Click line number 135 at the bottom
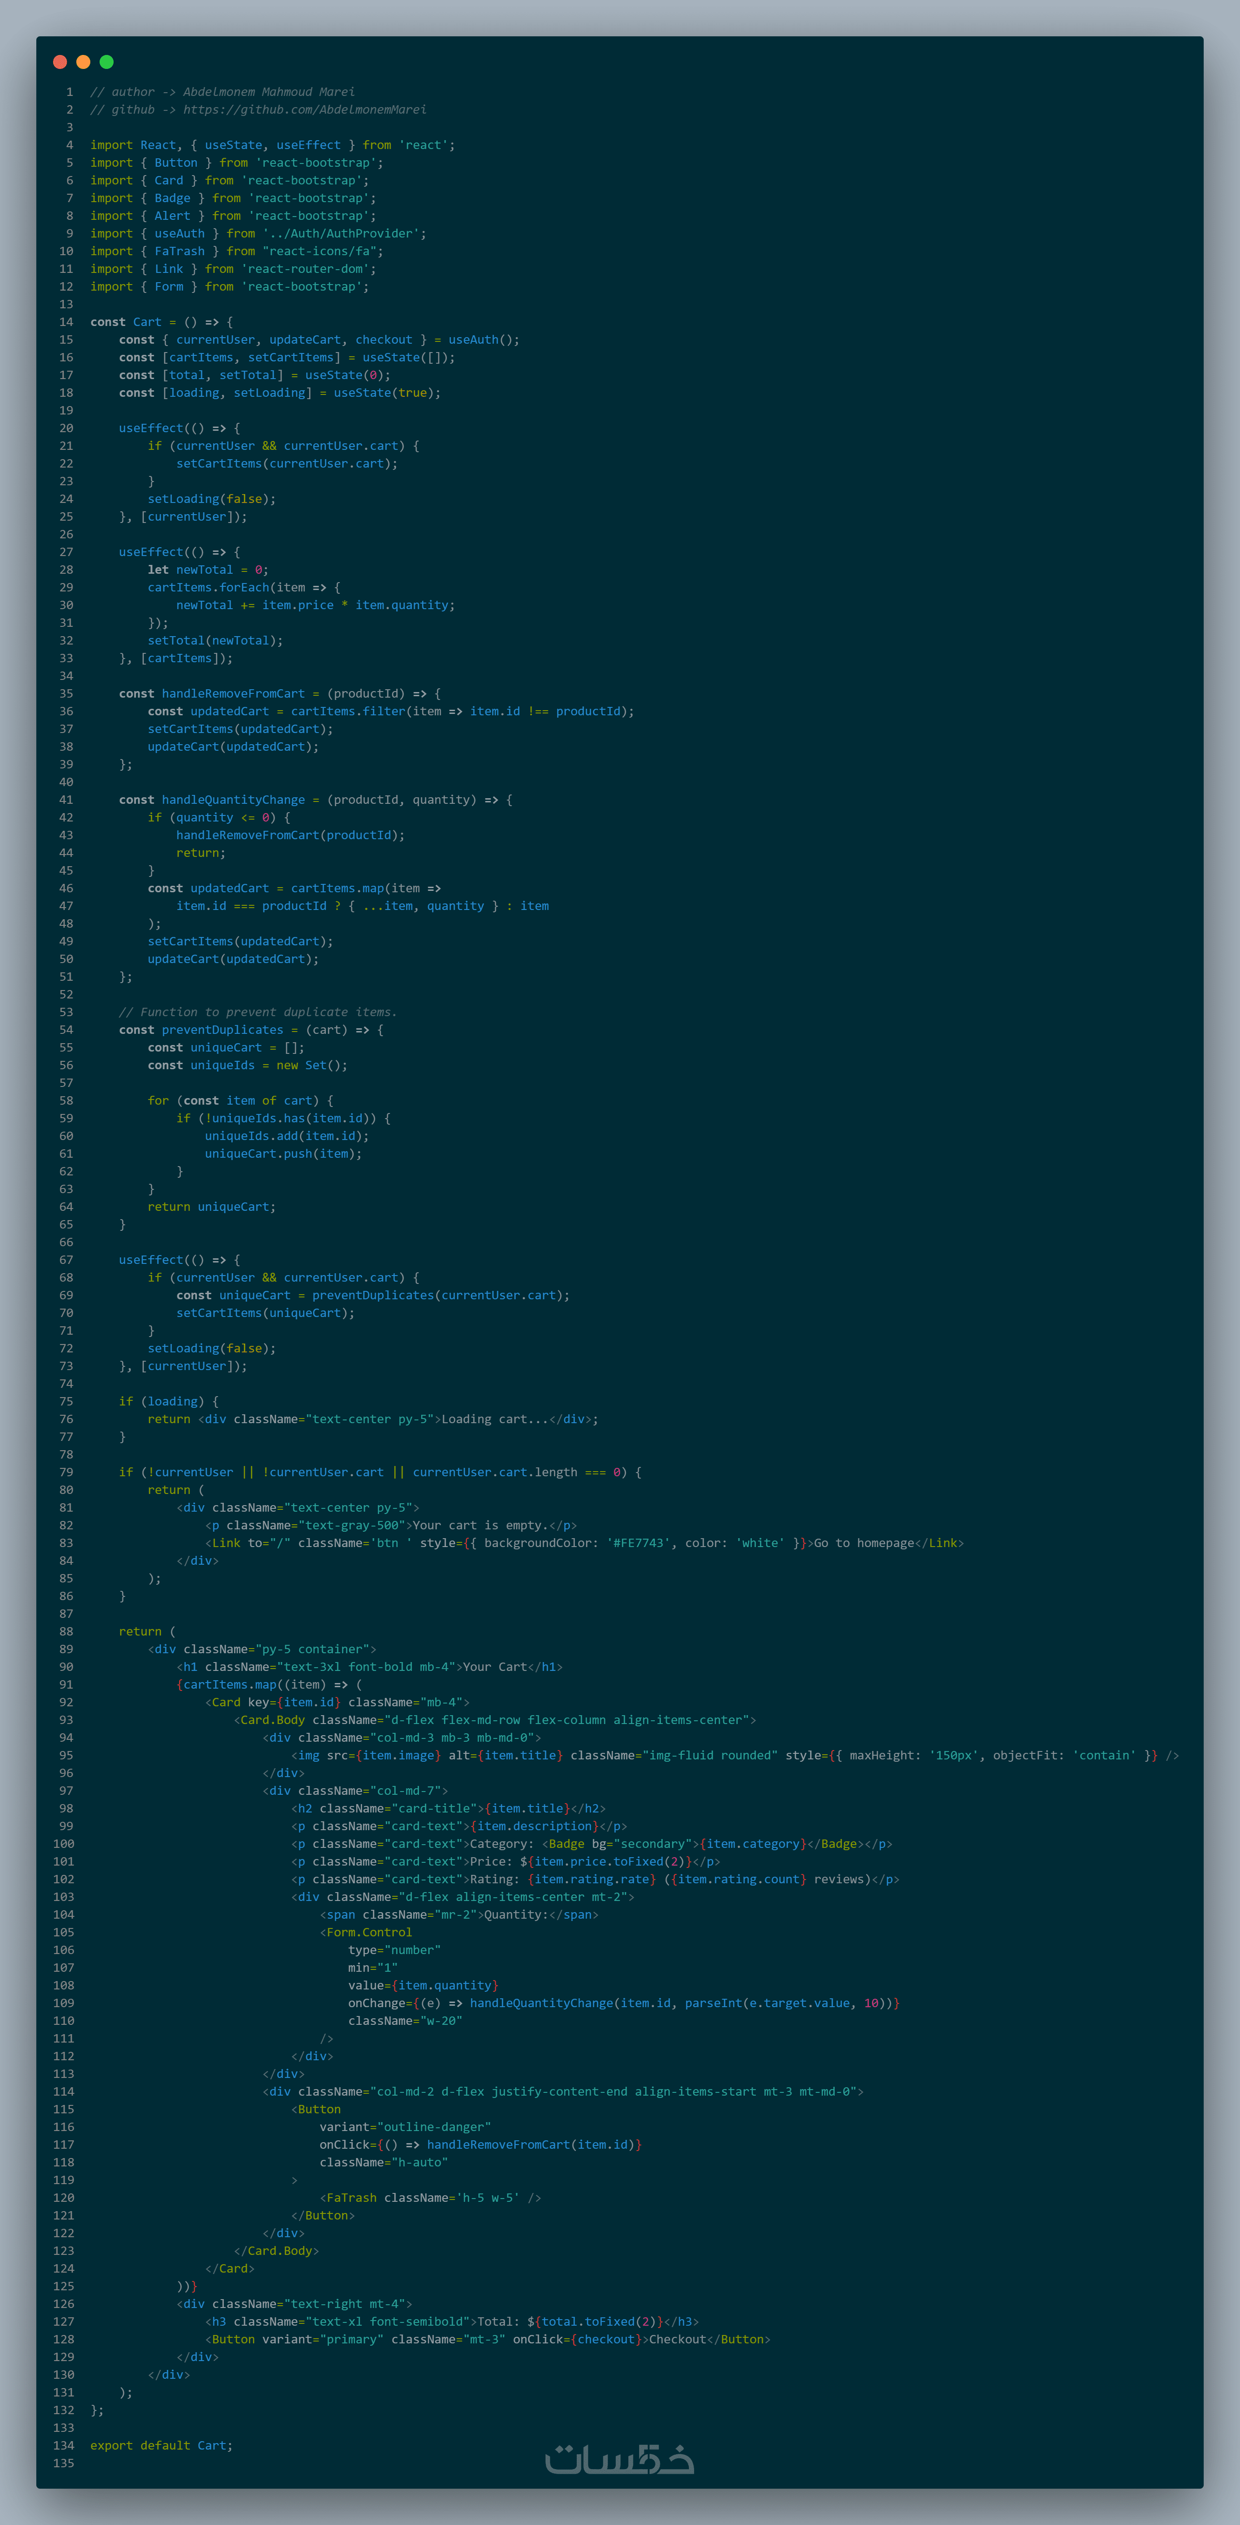This screenshot has height=2525, width=1240. [x=64, y=2462]
